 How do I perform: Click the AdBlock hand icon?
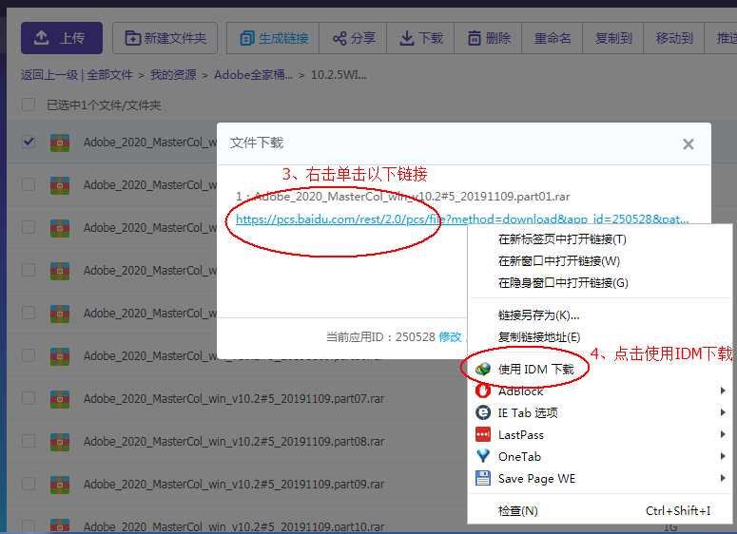click(483, 391)
